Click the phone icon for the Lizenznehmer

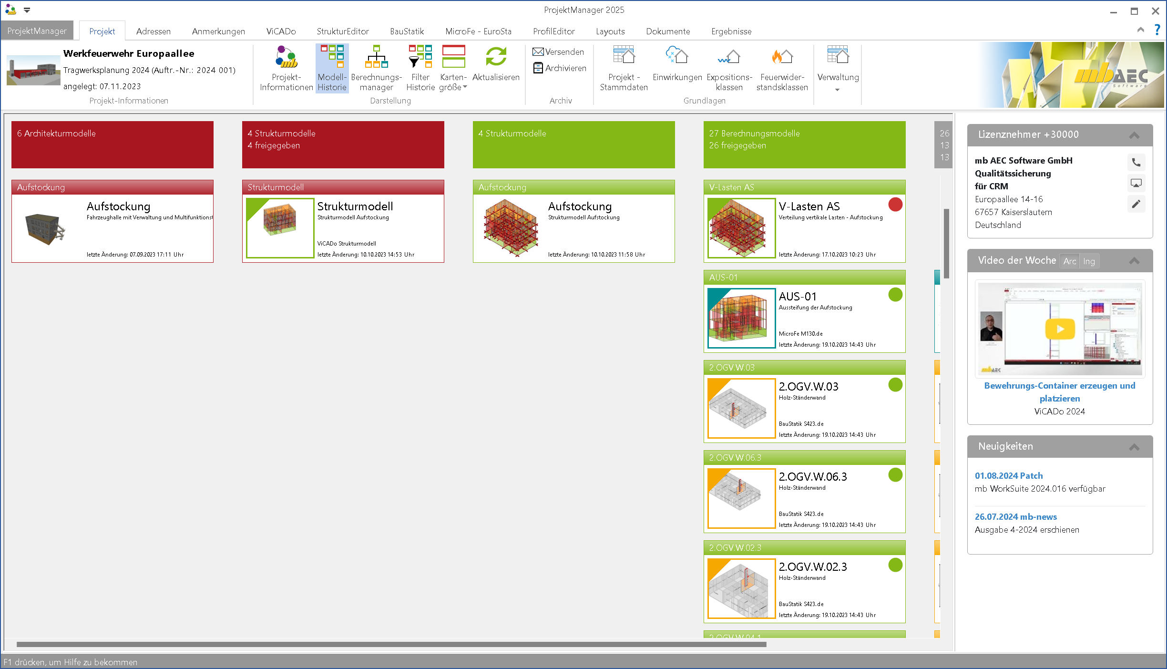1136,163
